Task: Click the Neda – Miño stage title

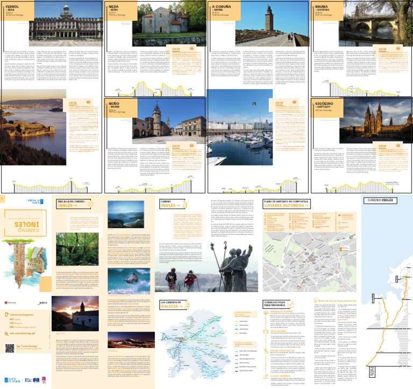Action: click(x=114, y=8)
